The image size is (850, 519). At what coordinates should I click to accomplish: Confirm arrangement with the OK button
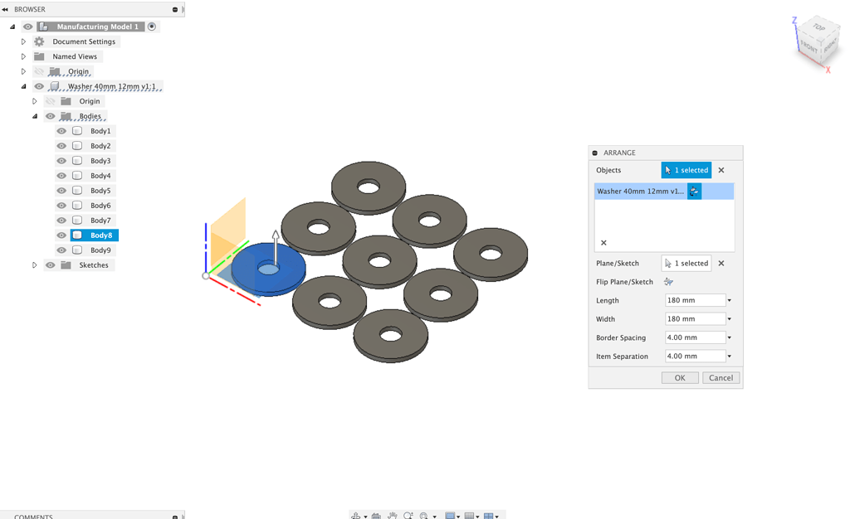click(679, 377)
